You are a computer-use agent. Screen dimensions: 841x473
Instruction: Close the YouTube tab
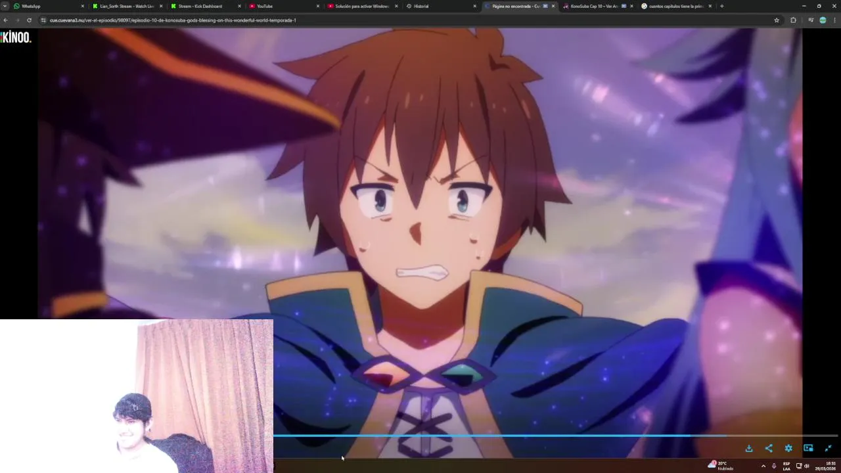tap(318, 6)
